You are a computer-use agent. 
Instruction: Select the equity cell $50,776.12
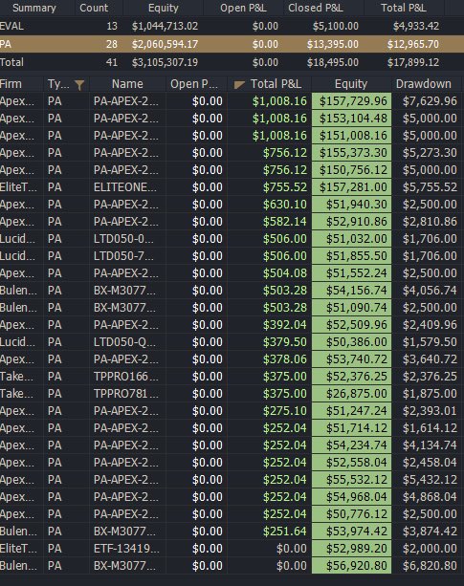(x=351, y=513)
